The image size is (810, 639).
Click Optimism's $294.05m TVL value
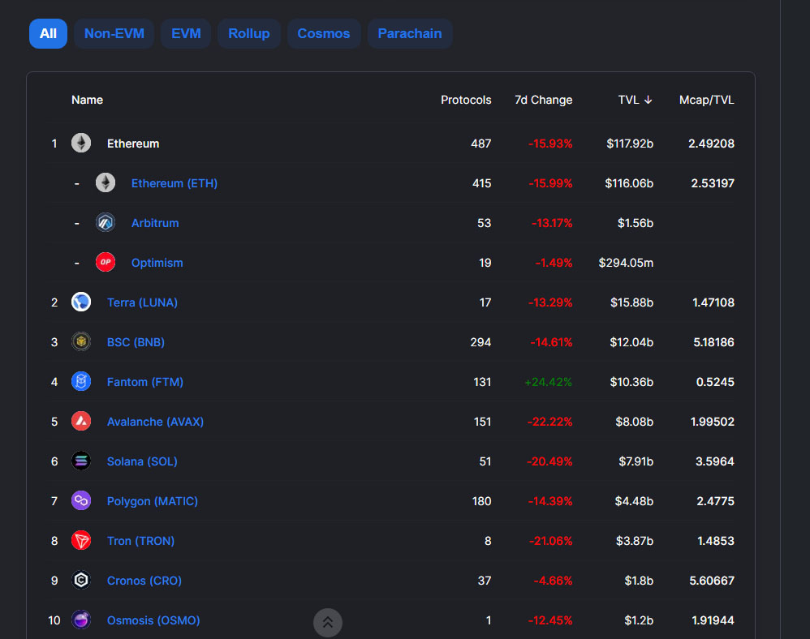pos(626,263)
